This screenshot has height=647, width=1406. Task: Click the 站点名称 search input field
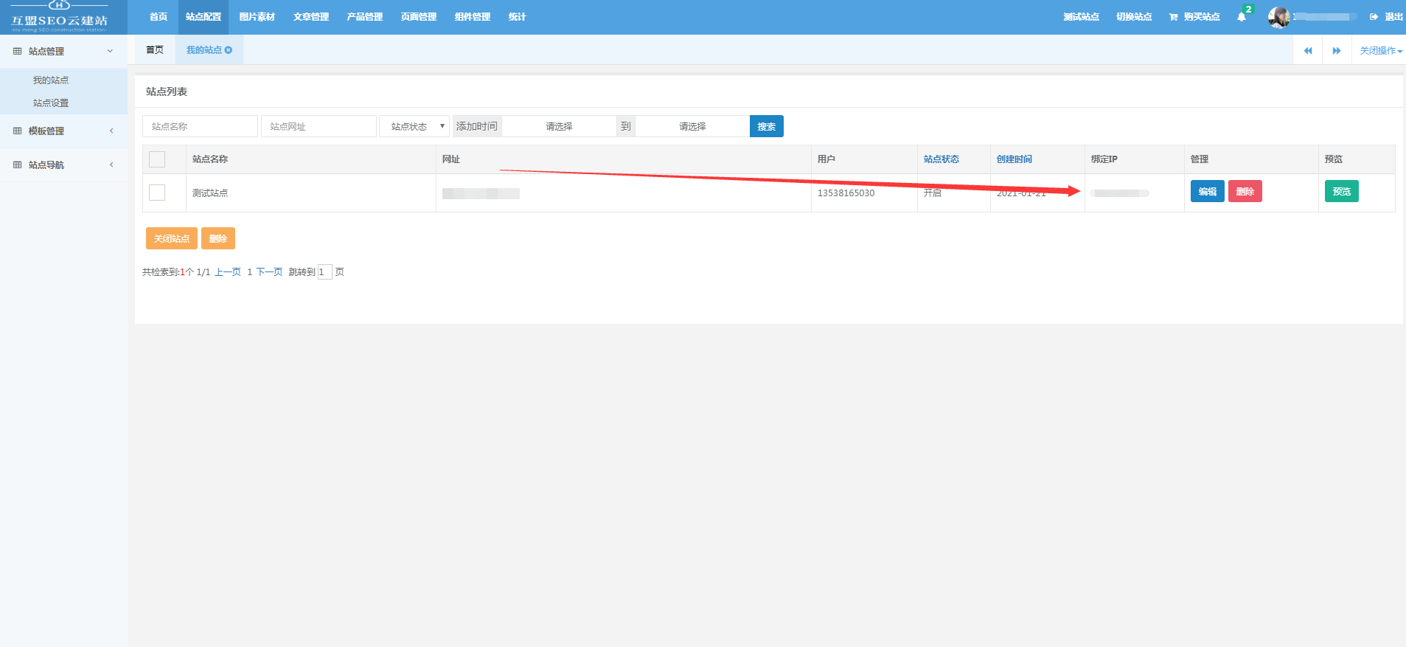pyautogui.click(x=200, y=126)
